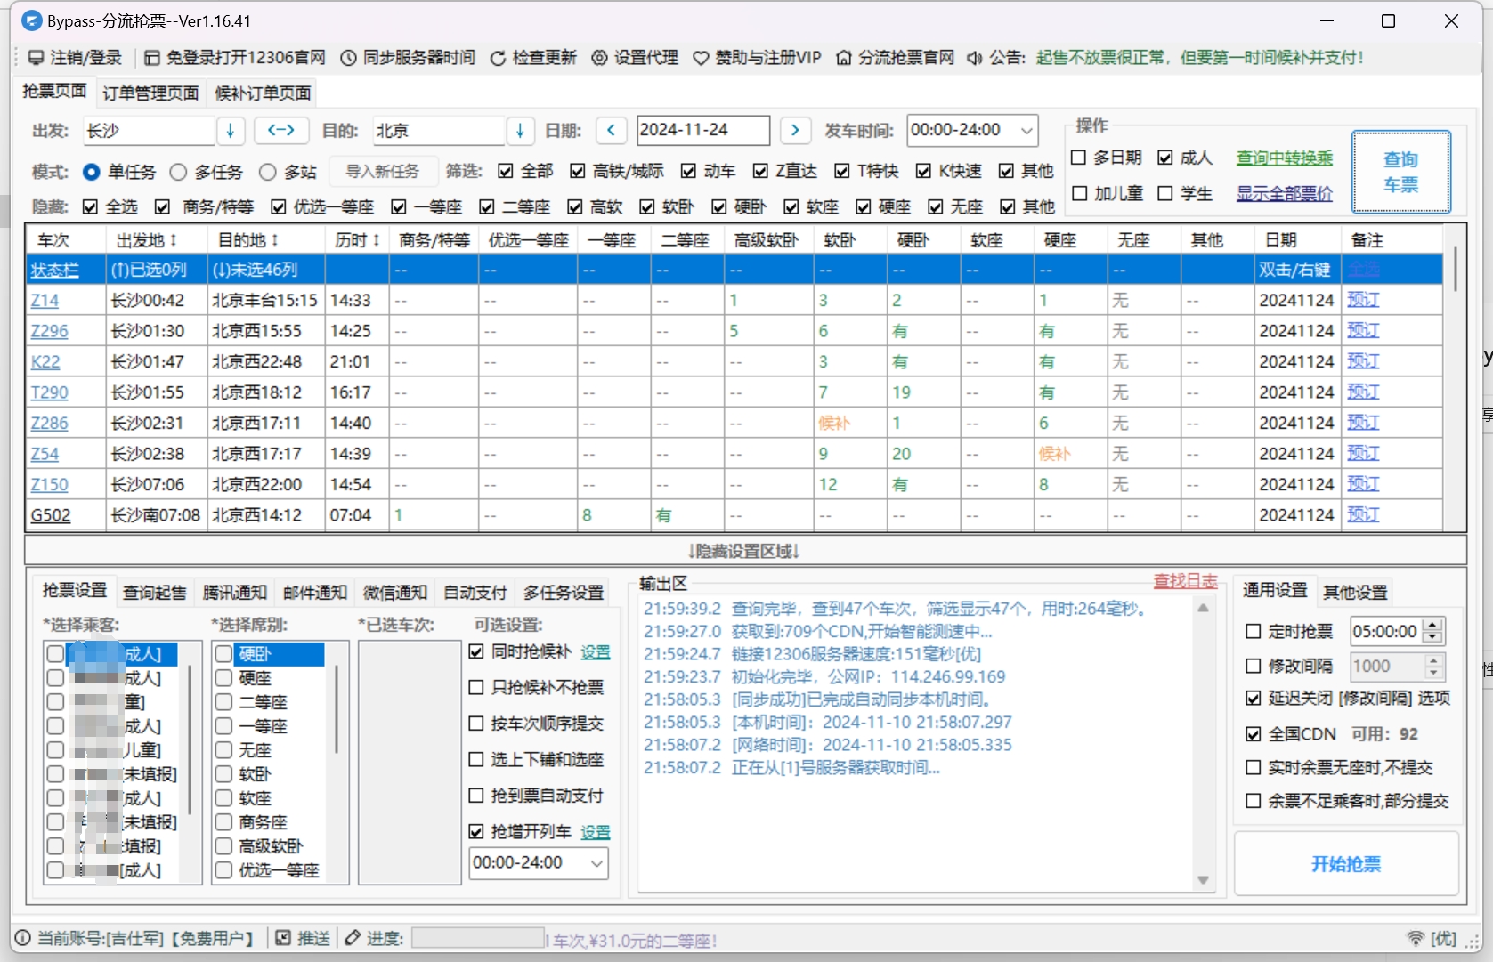Enable 抢到票自动支付 checkbox
The height and width of the screenshot is (962, 1493).
pyautogui.click(x=476, y=796)
